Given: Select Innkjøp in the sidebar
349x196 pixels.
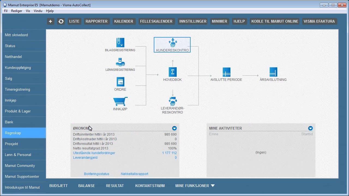Looking at the screenshot, I should point(24,100).
